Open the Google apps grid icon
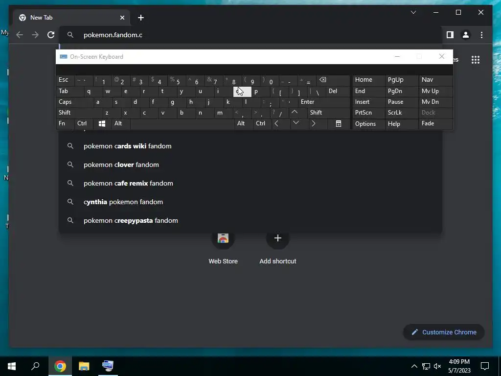Screen dimensions: 501x376 [x=476, y=60]
